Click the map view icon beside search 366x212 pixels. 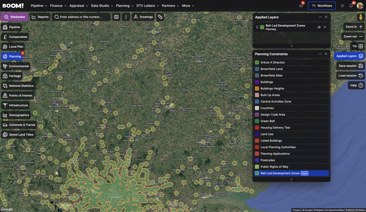coord(116,17)
